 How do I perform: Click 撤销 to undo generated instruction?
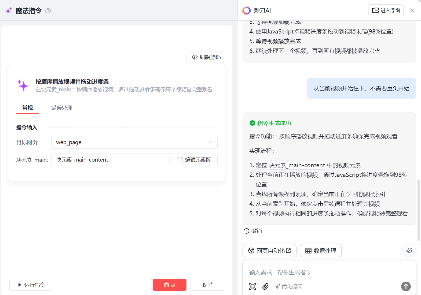point(253,231)
